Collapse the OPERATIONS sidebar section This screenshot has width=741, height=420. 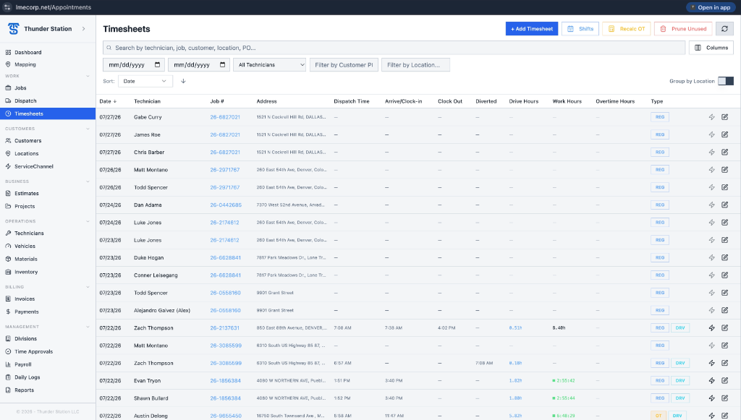click(88, 221)
